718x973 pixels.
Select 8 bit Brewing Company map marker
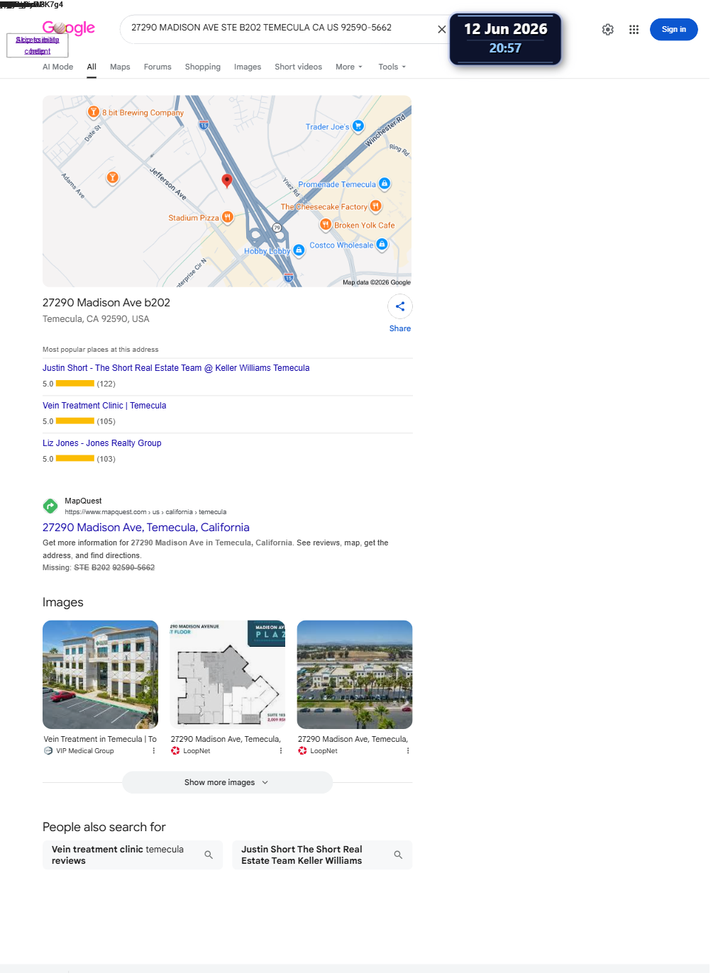(93, 112)
